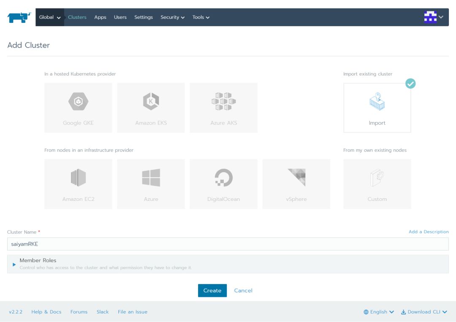The height and width of the screenshot is (322, 456).
Task: Go to the Clusters tab
Action: [x=77, y=17]
